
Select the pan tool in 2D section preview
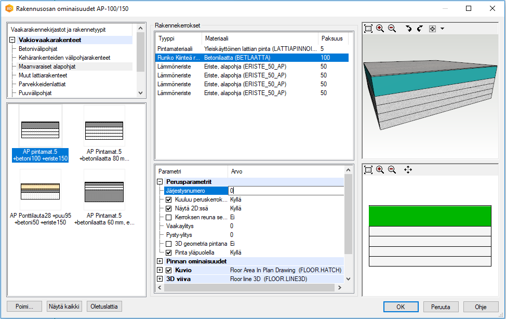(x=408, y=170)
